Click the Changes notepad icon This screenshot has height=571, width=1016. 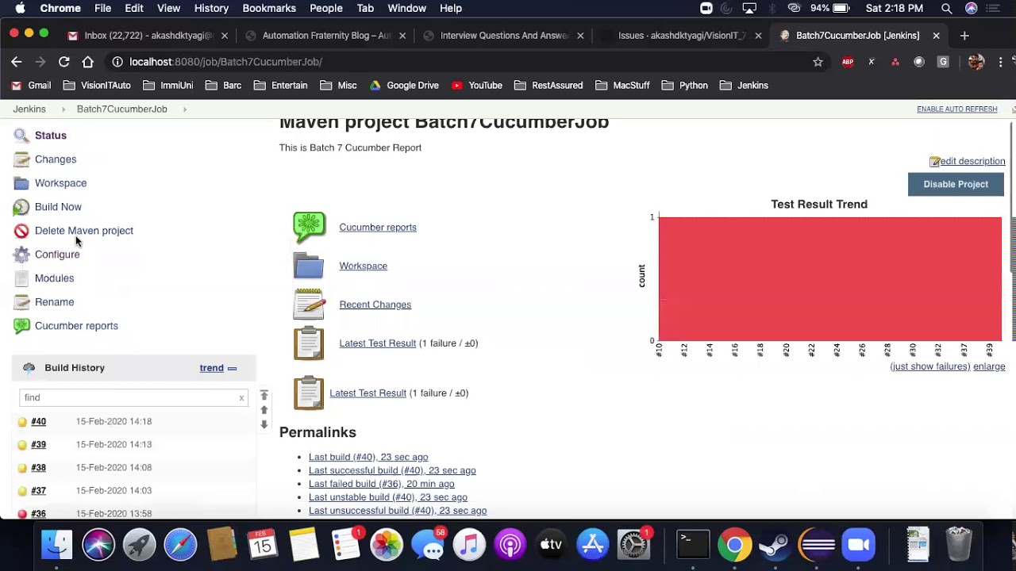(21, 159)
